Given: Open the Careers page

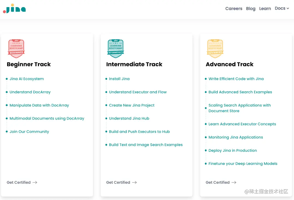Looking at the screenshot, I should 234,9.
